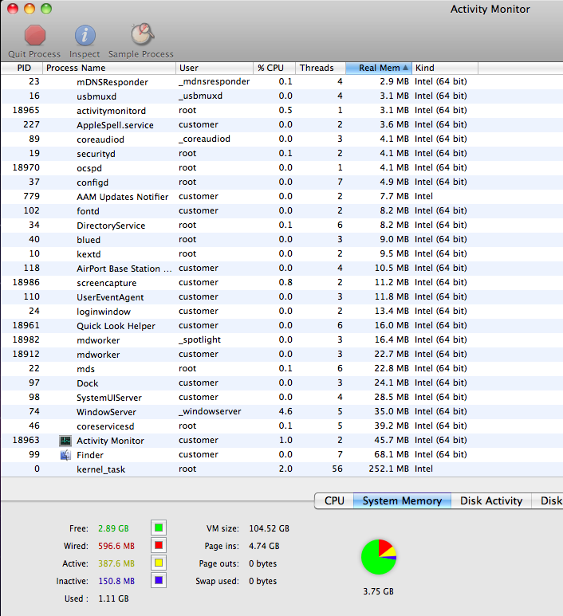Click the 596.6 MB Wired value
Image resolution: width=563 pixels, height=616 pixels.
[116, 546]
